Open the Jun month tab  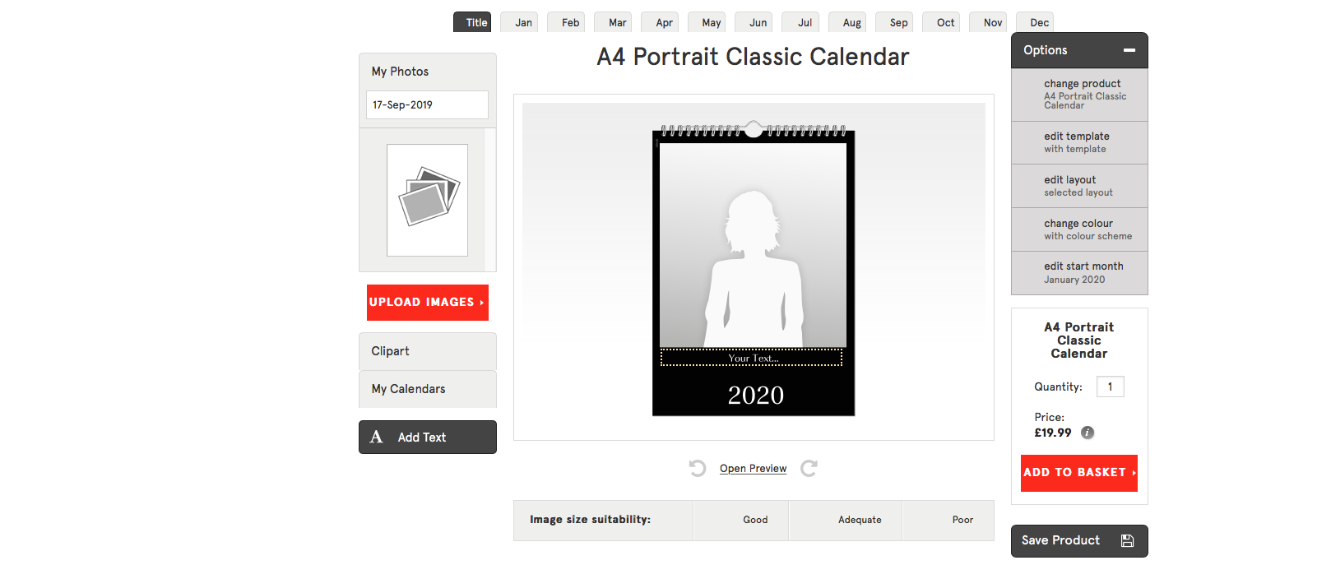click(x=758, y=23)
